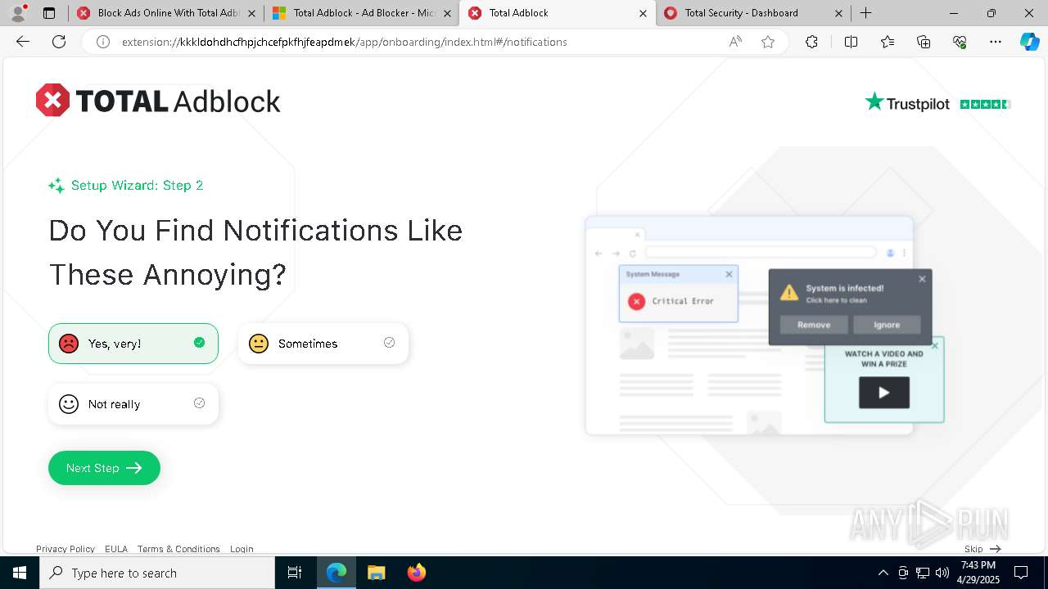Open the clock showing 7:43 PM
The height and width of the screenshot is (589, 1048).
(x=978, y=573)
